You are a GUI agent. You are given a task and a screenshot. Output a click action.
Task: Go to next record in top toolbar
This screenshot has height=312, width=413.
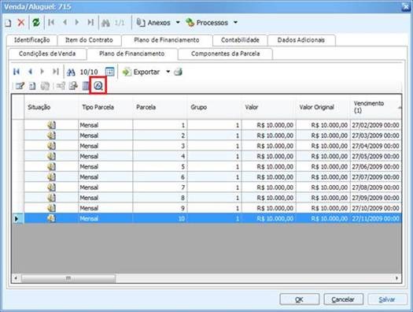click(77, 22)
